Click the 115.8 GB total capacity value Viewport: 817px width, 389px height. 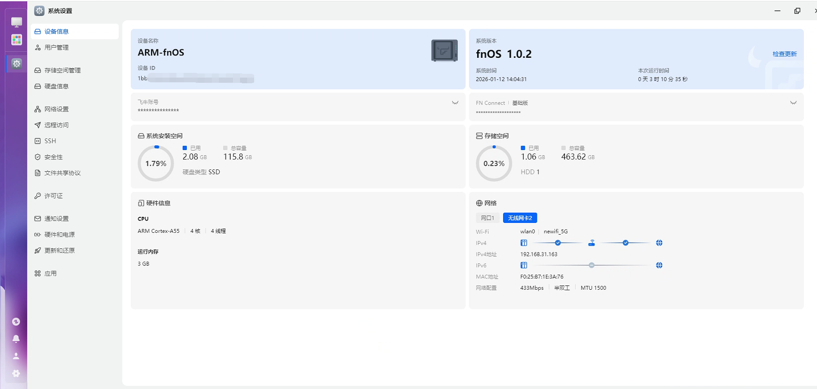pos(238,157)
